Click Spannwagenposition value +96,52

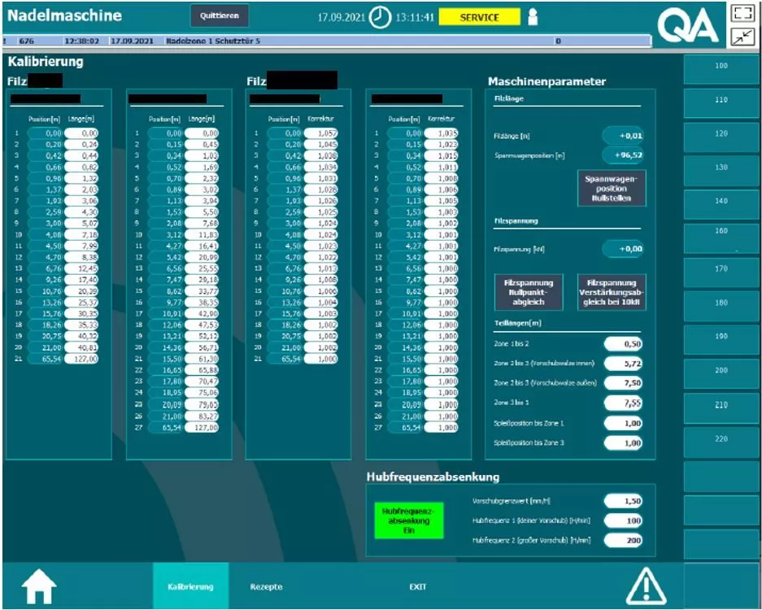point(623,155)
